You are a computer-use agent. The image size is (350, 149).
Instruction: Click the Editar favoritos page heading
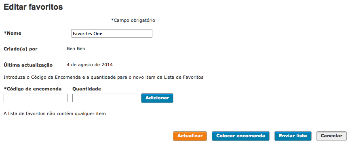(x=33, y=7)
